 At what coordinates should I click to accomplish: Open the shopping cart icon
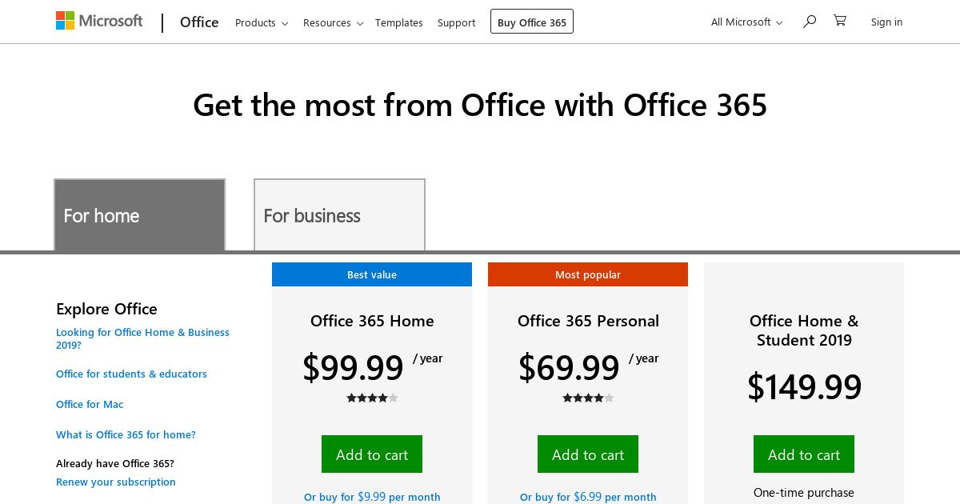(x=840, y=21)
